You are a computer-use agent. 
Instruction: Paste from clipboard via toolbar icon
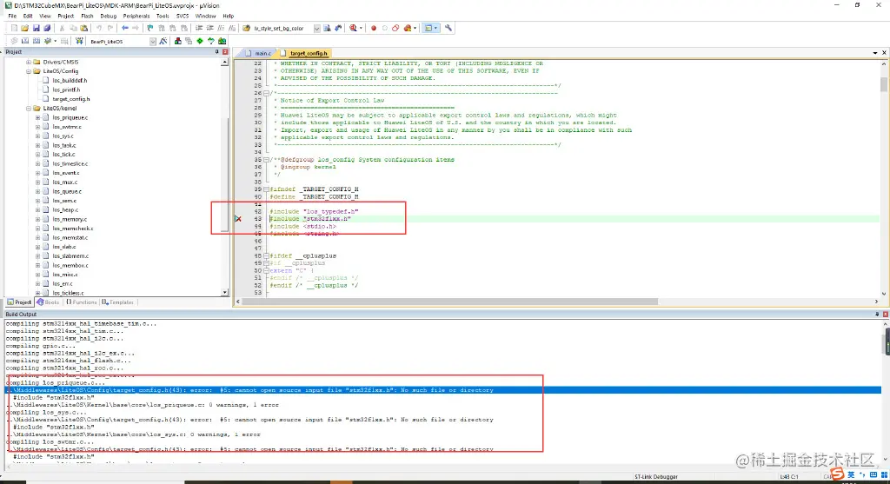coord(84,28)
